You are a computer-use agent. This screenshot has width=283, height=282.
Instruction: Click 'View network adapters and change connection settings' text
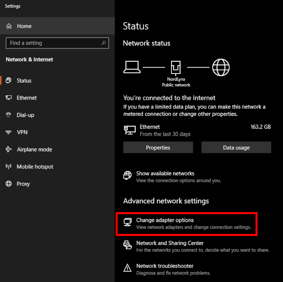(194, 227)
